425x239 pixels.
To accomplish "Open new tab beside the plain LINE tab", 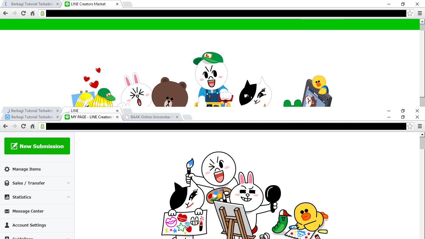I will 128,111.
